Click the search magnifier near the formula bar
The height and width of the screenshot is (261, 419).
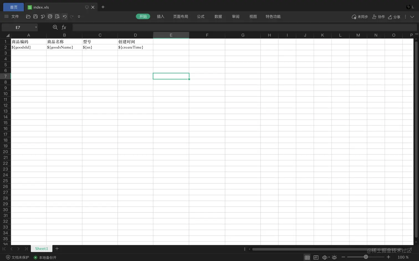coord(55,27)
